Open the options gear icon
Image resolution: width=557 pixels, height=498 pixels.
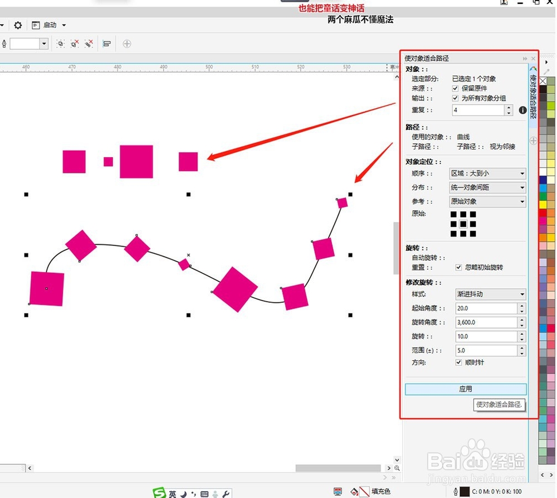click(x=18, y=25)
